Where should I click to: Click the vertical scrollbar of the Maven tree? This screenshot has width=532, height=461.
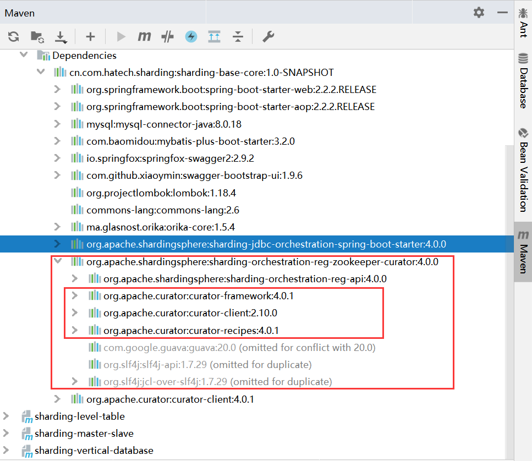pos(509,302)
